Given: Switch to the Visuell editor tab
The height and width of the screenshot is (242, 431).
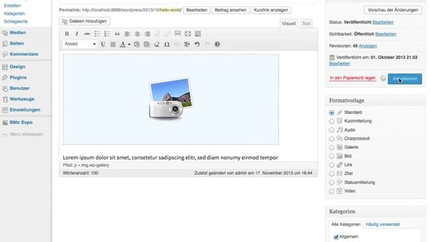Looking at the screenshot, I should [289, 24].
